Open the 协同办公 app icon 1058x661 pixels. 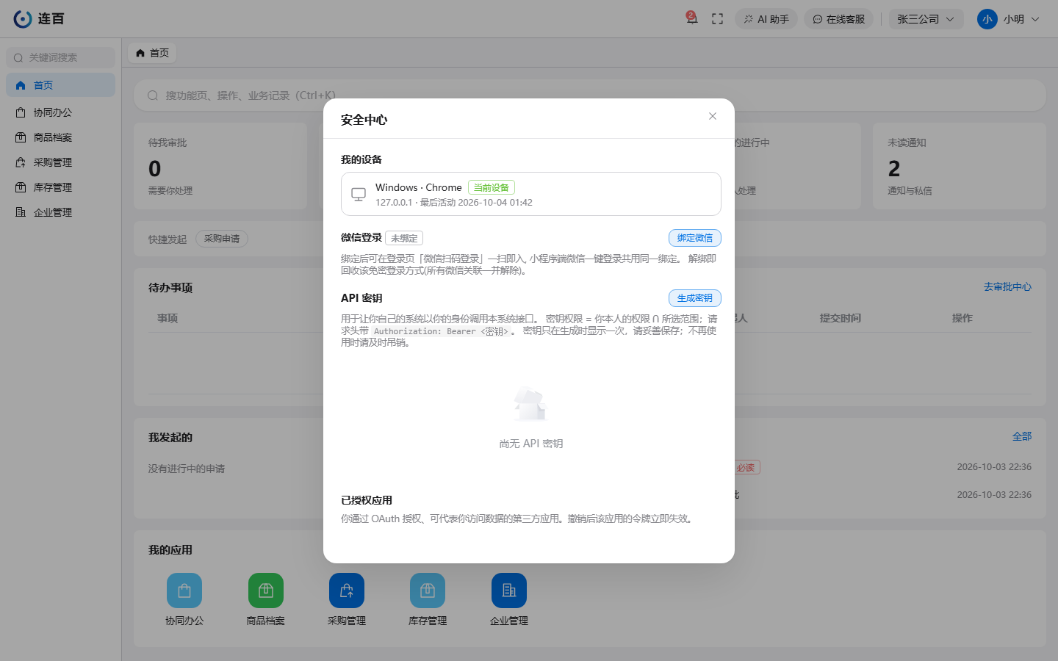coord(184,590)
